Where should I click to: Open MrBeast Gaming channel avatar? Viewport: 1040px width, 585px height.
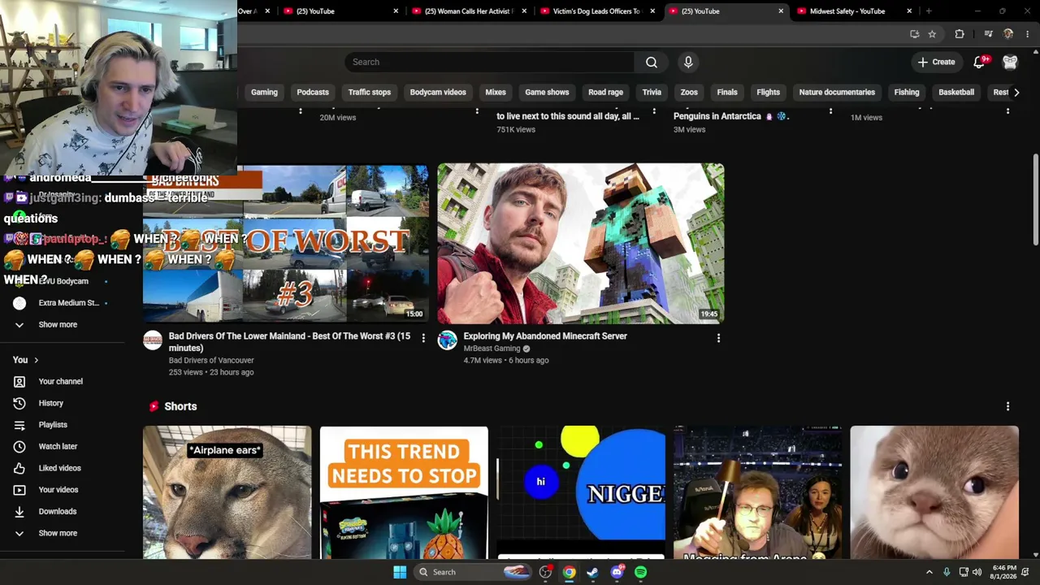[447, 340]
